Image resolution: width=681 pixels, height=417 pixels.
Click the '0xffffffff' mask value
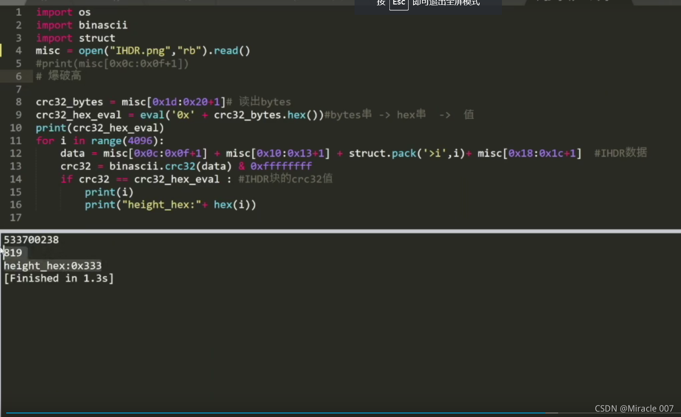tap(281, 166)
